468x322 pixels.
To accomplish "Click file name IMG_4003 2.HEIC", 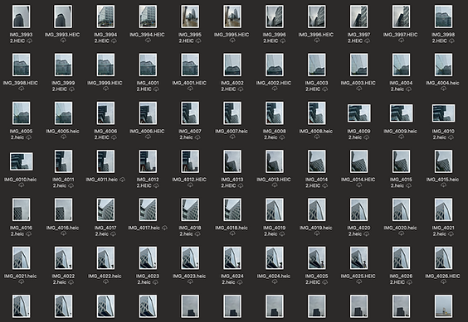I will point(316,86).
